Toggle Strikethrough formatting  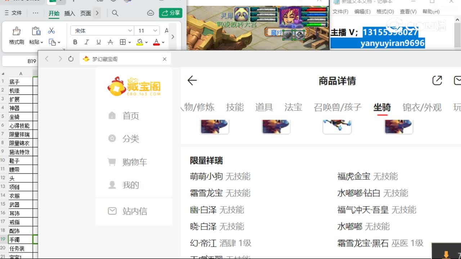coord(111,42)
